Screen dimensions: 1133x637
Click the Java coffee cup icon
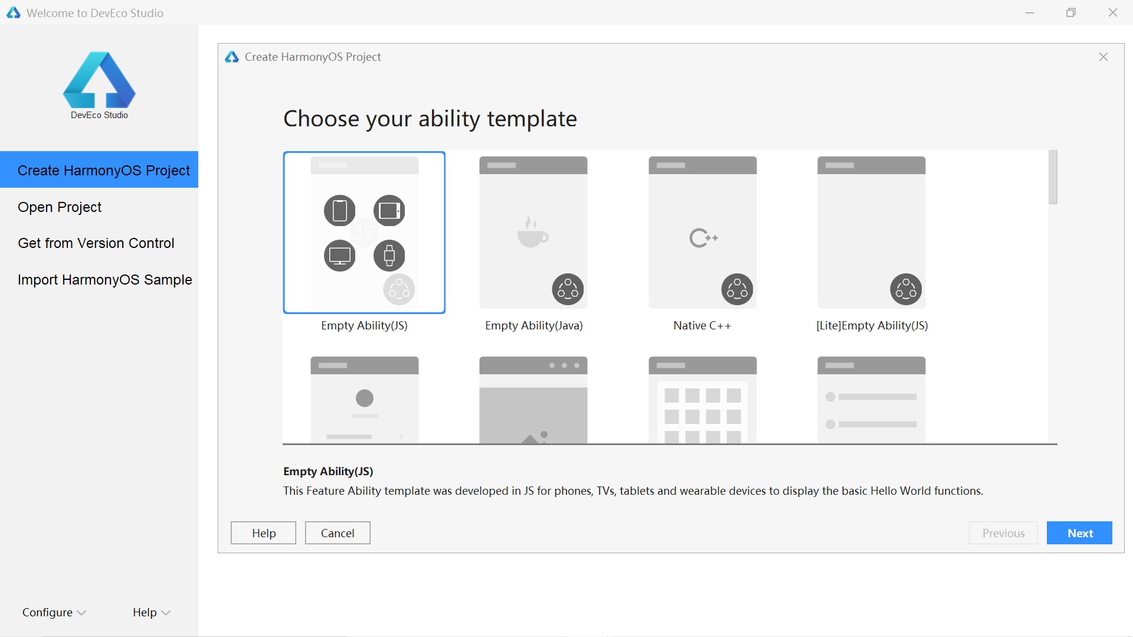coord(533,232)
